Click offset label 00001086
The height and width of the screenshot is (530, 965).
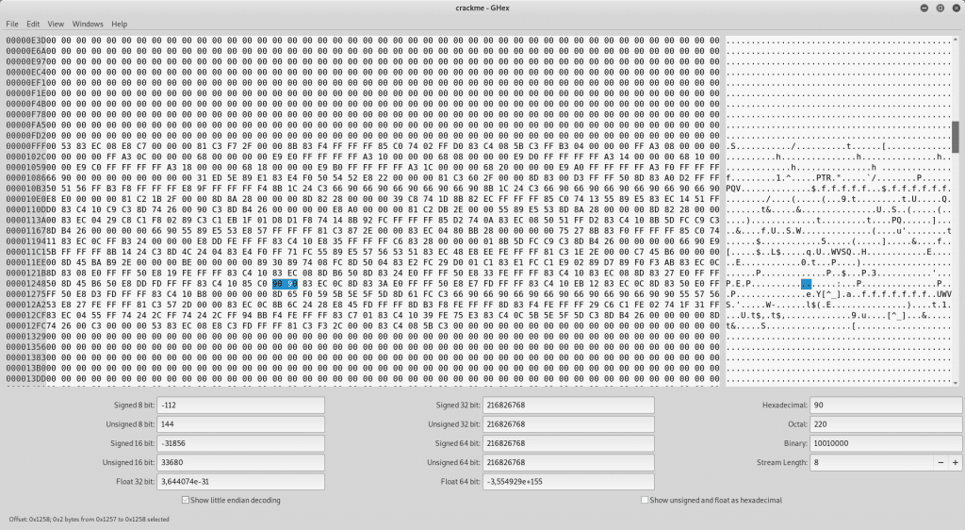[x=25, y=178]
